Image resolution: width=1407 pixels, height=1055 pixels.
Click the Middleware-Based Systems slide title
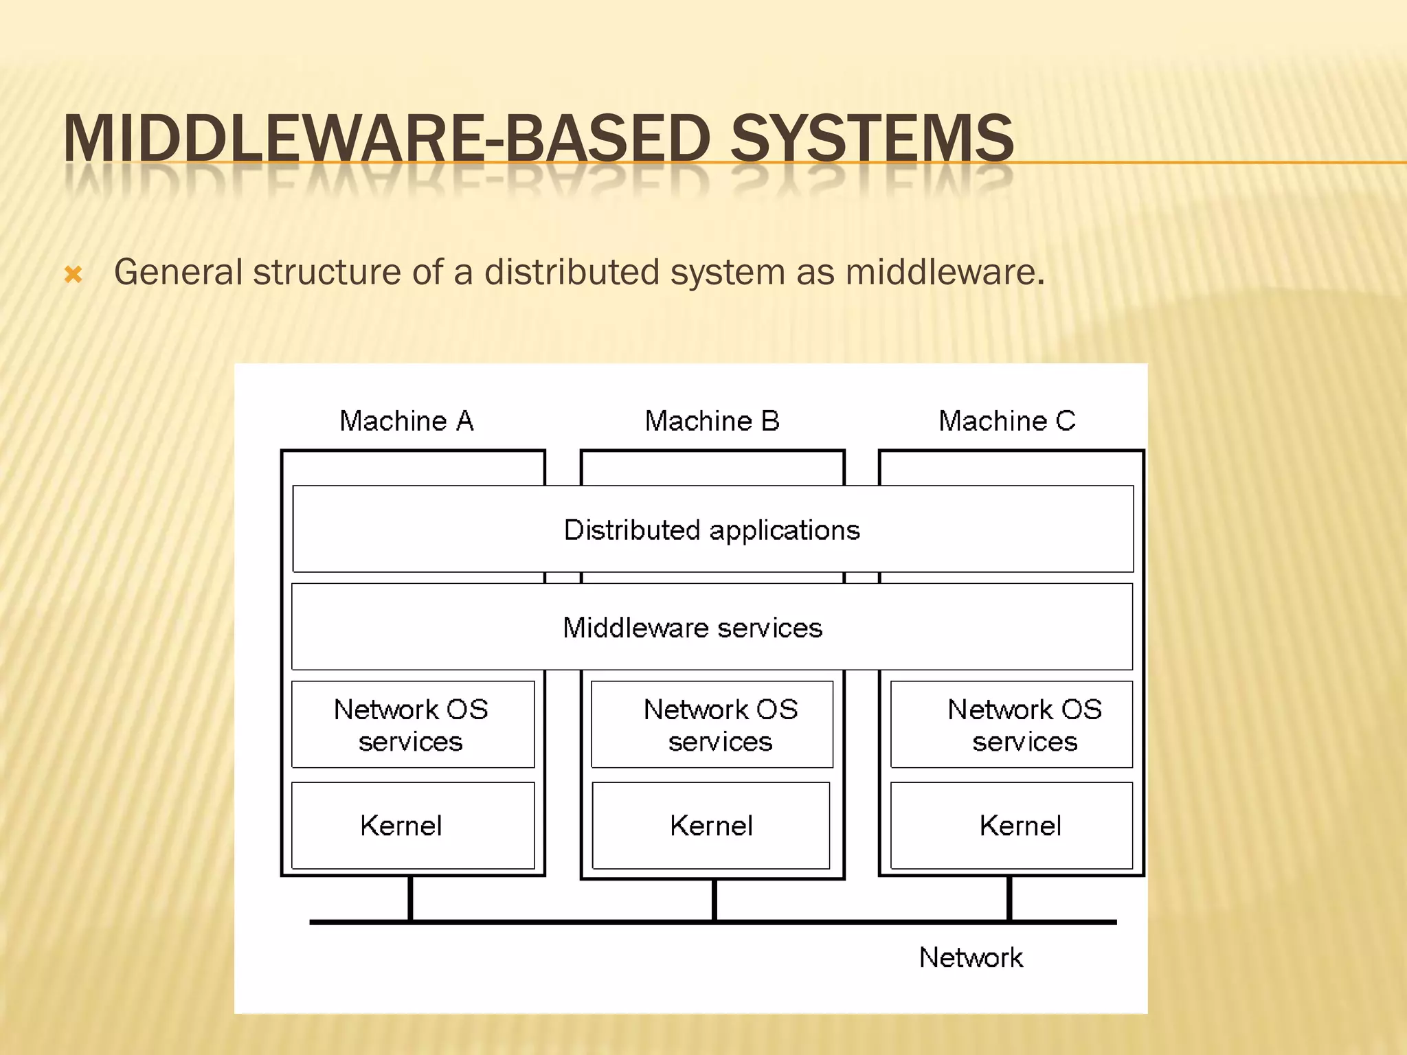[x=538, y=139]
